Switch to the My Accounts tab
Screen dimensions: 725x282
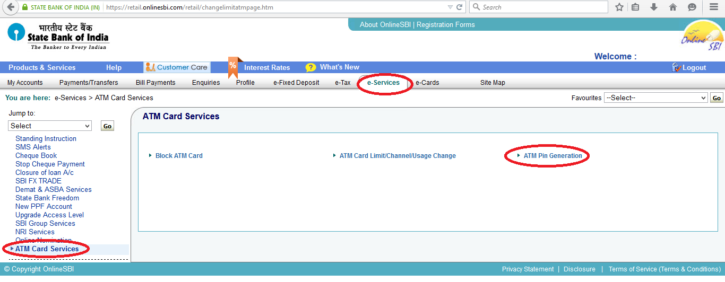(25, 83)
